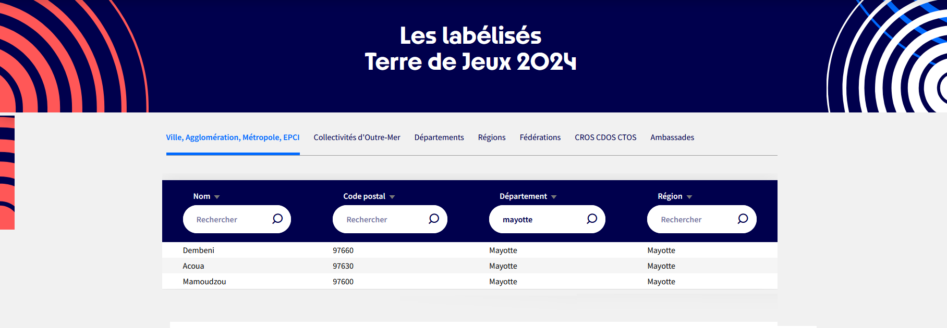Go to the CROS CDOS CTOS tab
This screenshot has height=328, width=947.
coord(605,137)
